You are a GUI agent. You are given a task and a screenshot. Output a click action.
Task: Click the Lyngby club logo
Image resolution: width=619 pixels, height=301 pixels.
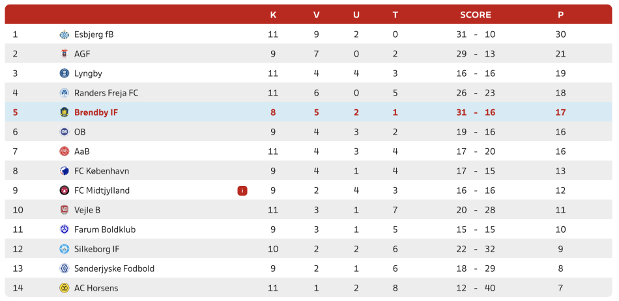point(65,73)
